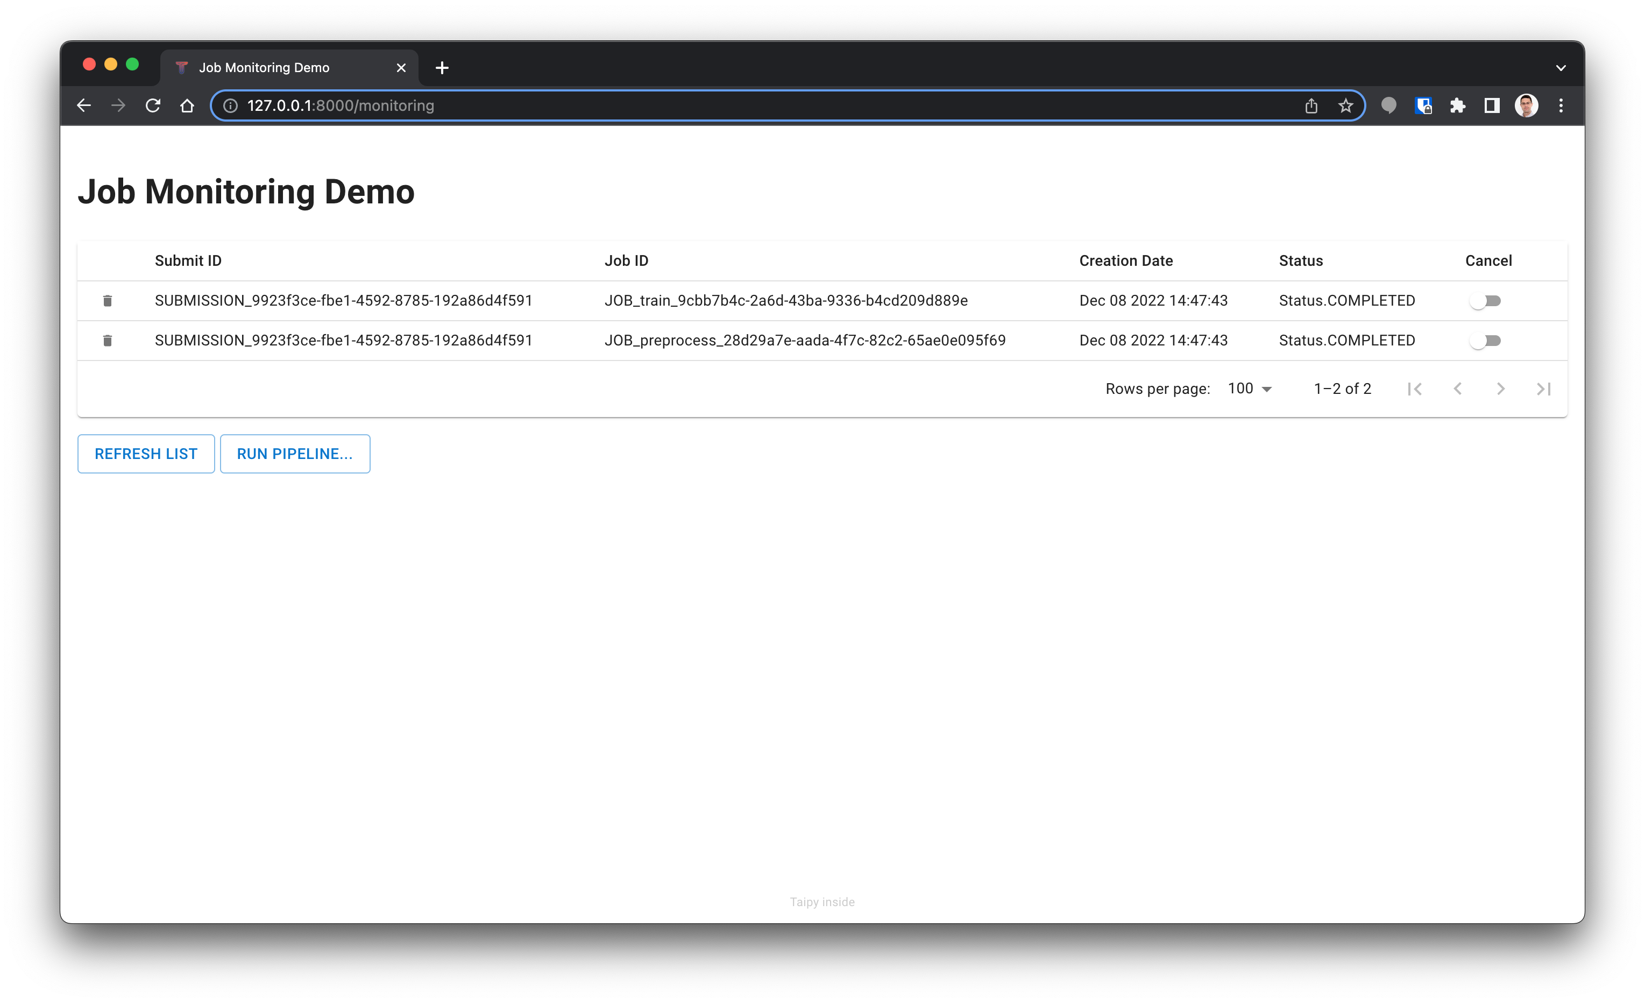Open the Extensions puzzle icon
The height and width of the screenshot is (1003, 1645).
pos(1457,105)
